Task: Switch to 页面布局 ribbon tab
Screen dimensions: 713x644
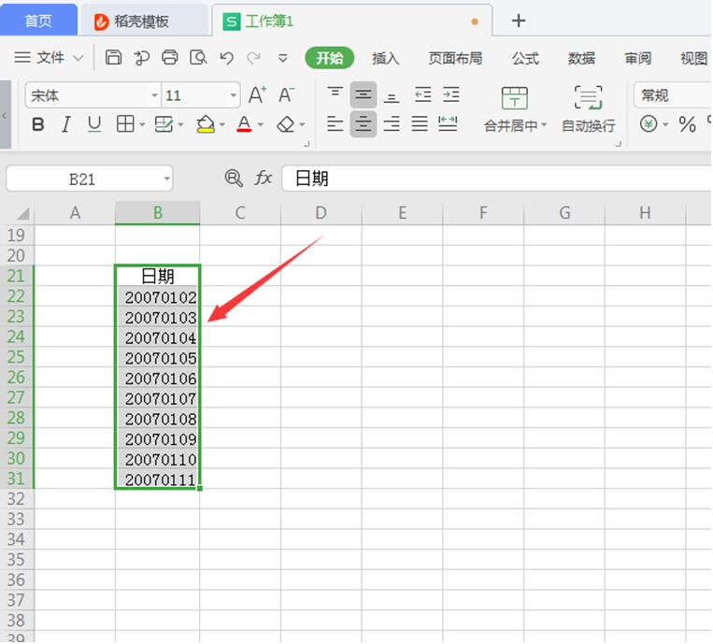Action: (456, 58)
